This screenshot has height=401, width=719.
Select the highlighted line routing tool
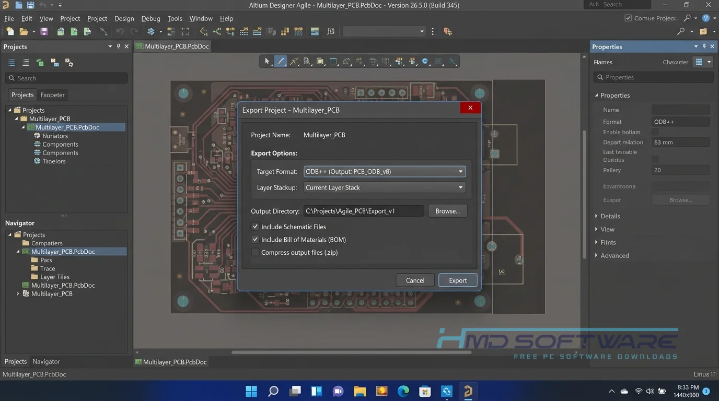click(x=281, y=62)
